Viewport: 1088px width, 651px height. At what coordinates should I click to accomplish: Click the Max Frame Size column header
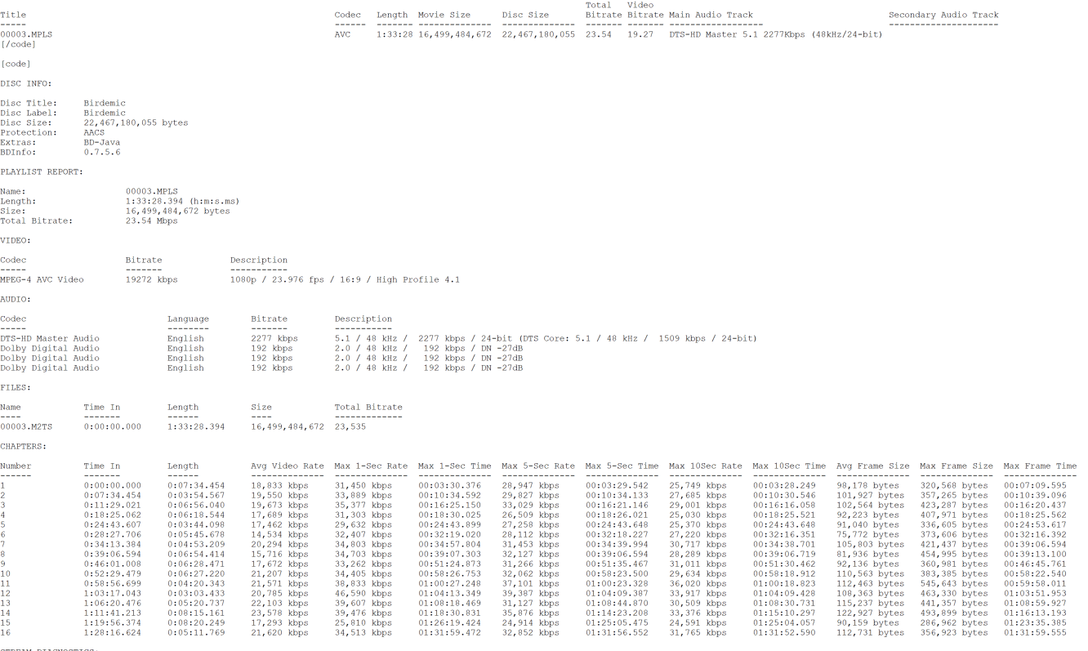coord(956,466)
